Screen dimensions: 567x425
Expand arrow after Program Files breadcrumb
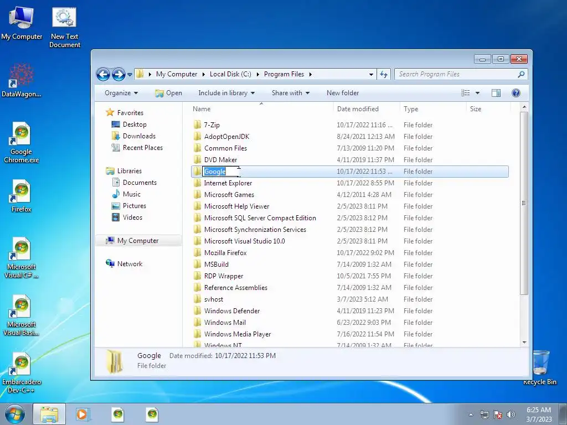tap(310, 75)
